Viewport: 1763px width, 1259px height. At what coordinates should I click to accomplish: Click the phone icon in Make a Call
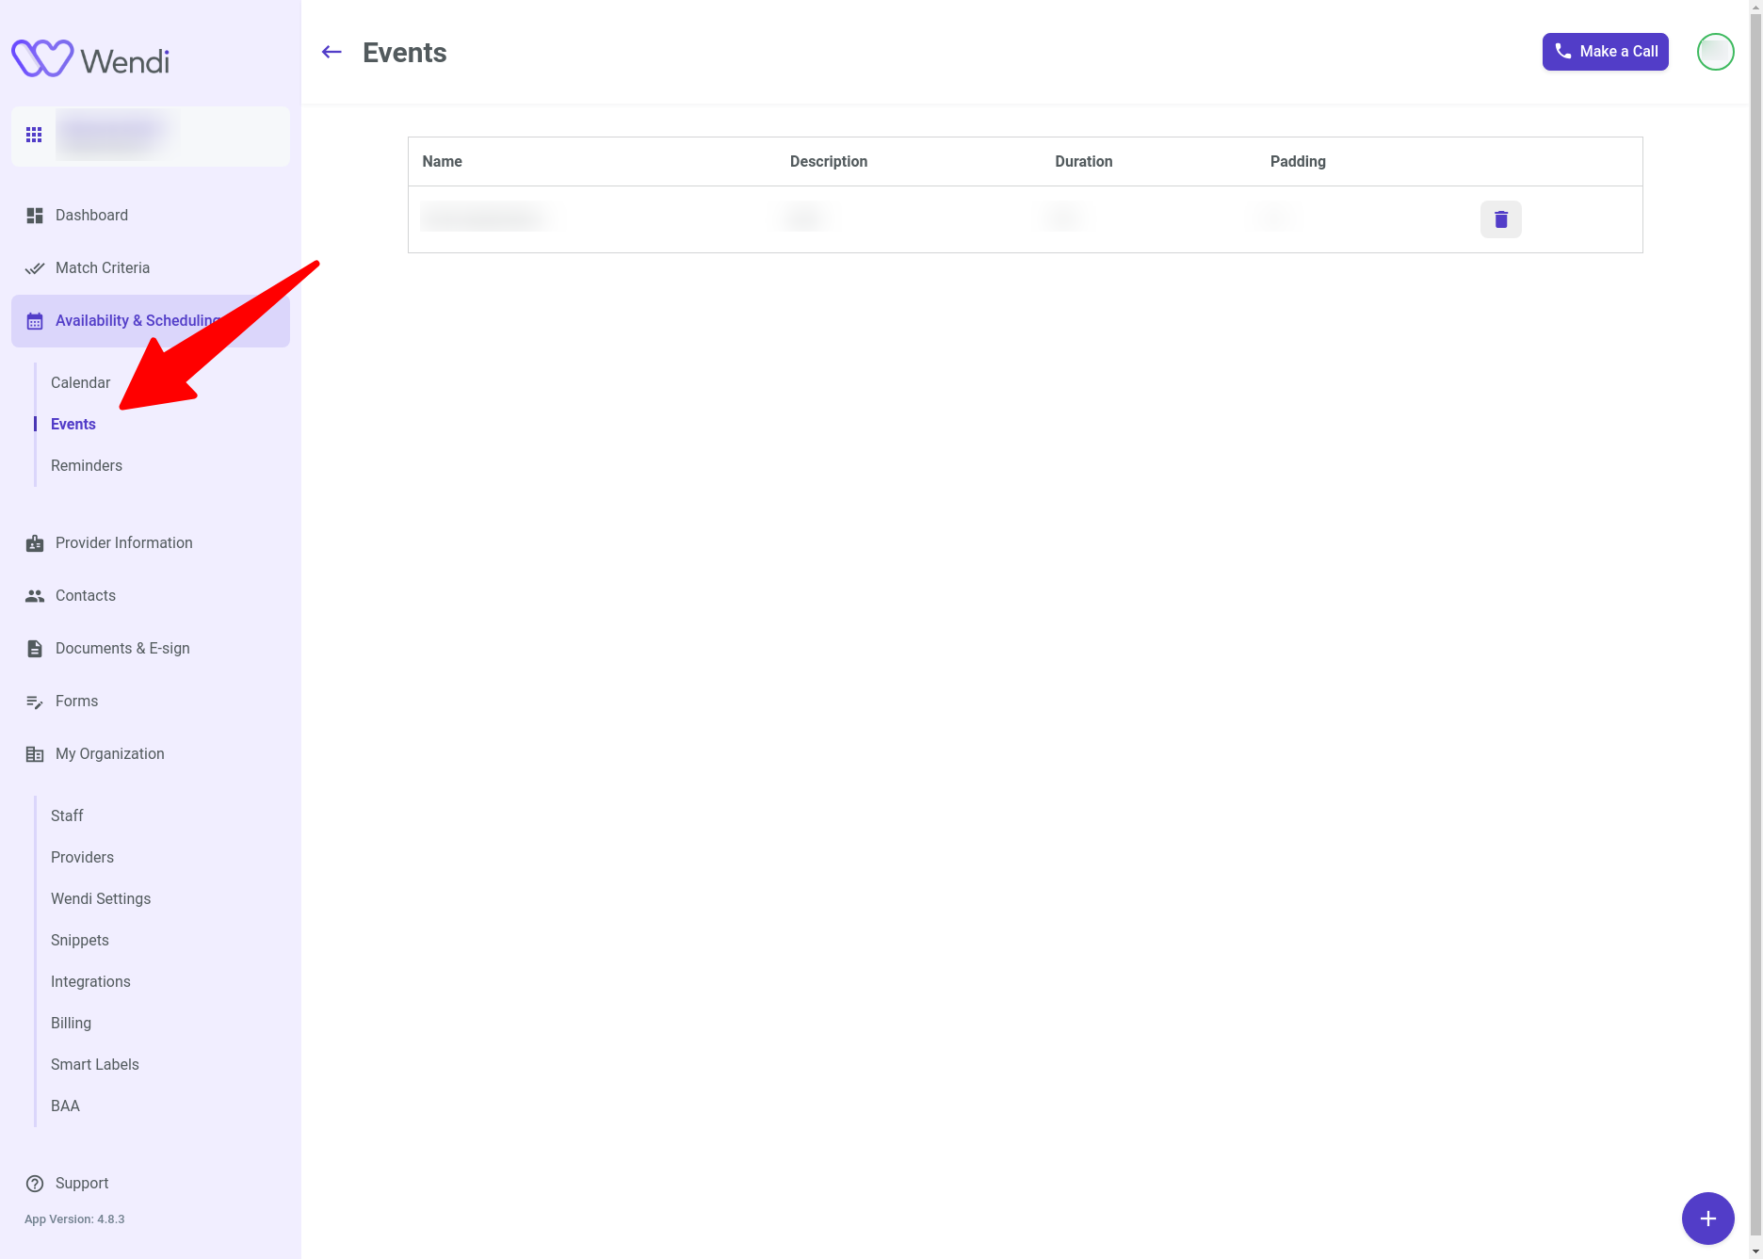click(1563, 52)
